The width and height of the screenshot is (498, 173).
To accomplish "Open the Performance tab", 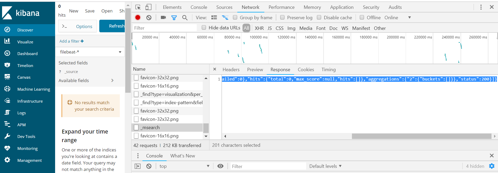I will (x=281, y=7).
